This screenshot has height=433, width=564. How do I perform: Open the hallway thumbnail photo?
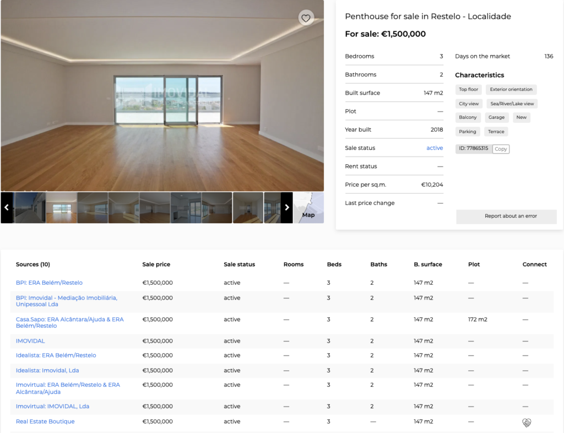point(248,208)
